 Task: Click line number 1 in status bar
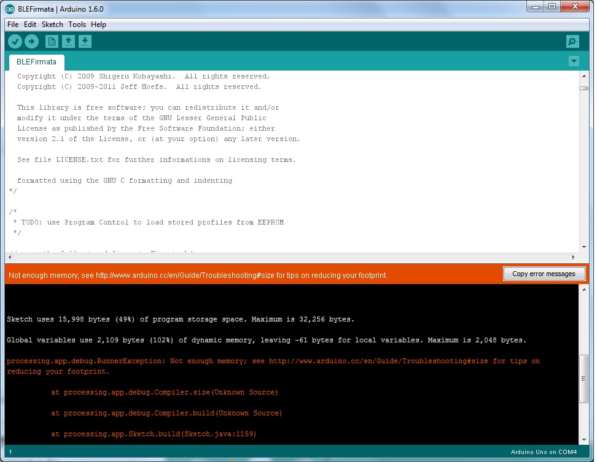pos(10,452)
